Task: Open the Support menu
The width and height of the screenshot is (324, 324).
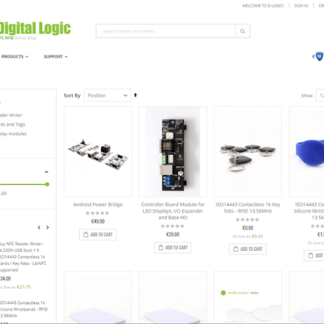Action: pos(56,56)
